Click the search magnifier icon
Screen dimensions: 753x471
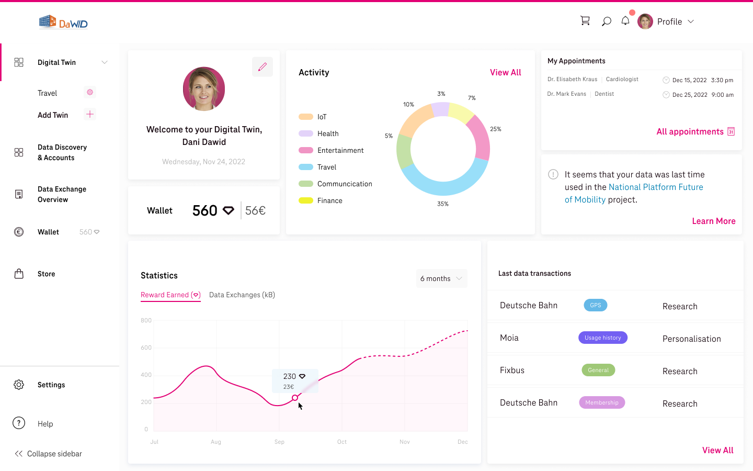point(606,22)
